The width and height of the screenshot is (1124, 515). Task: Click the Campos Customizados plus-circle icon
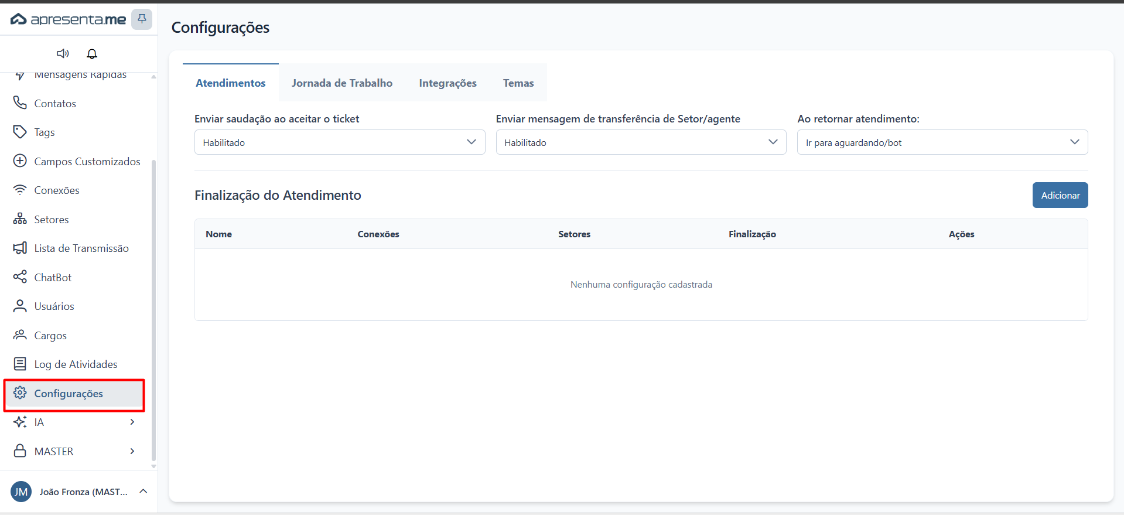click(x=20, y=161)
